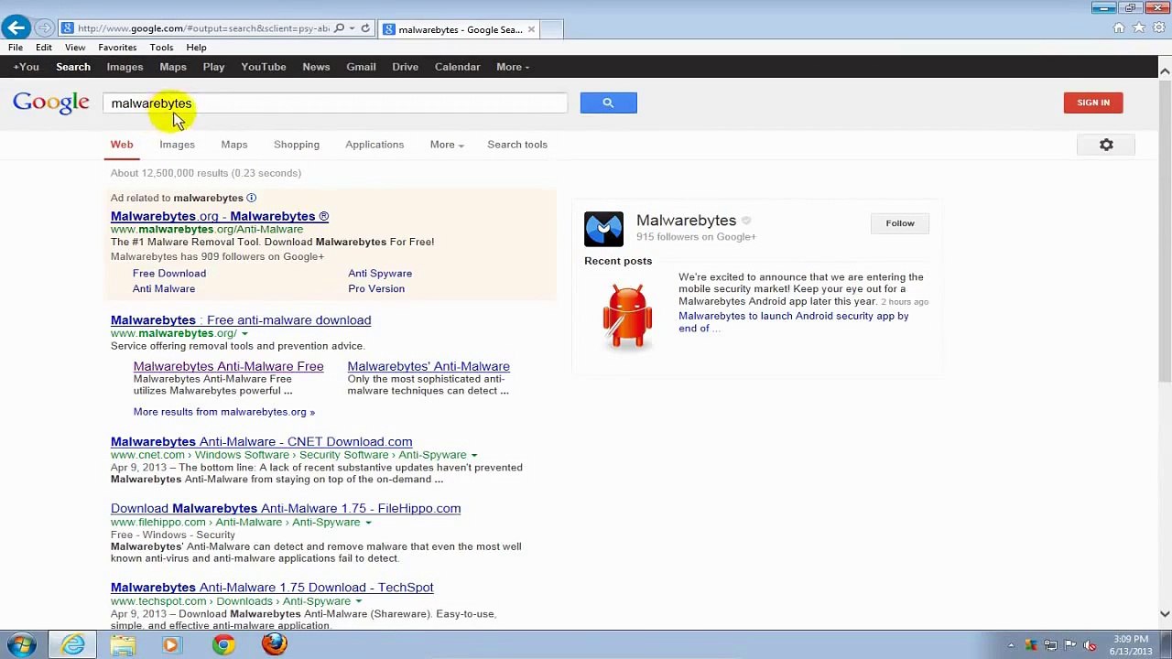Image resolution: width=1172 pixels, height=659 pixels.
Task: Open File Explorer from the taskbar
Action: (x=123, y=644)
